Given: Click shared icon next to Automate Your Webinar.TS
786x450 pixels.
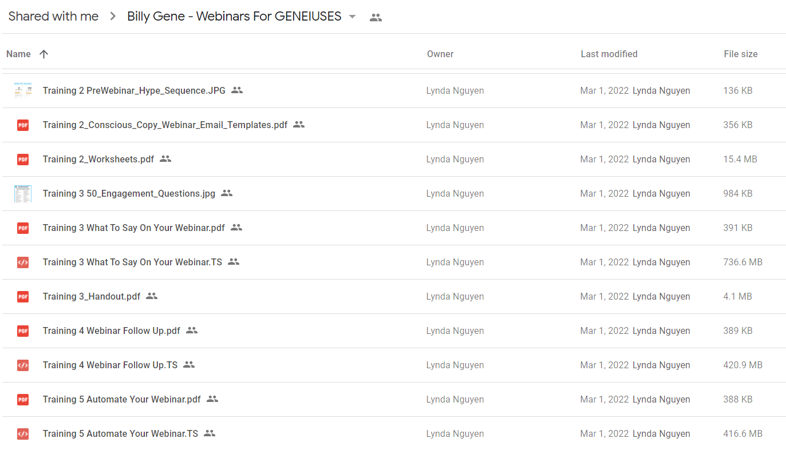Looking at the screenshot, I should 210,433.
